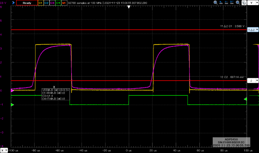This screenshot has width=259, height=153.
Task: Toggle channel C1 visibility
Action: tap(41, 3)
